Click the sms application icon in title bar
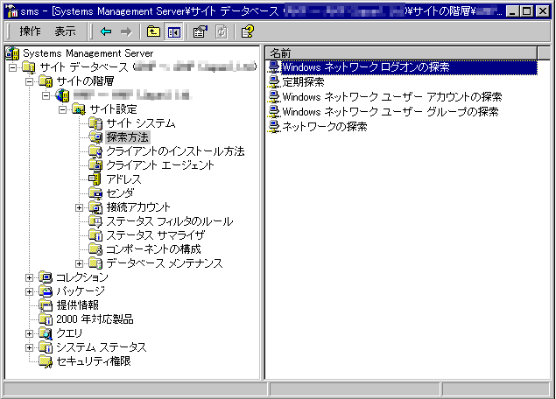 [x=11, y=11]
